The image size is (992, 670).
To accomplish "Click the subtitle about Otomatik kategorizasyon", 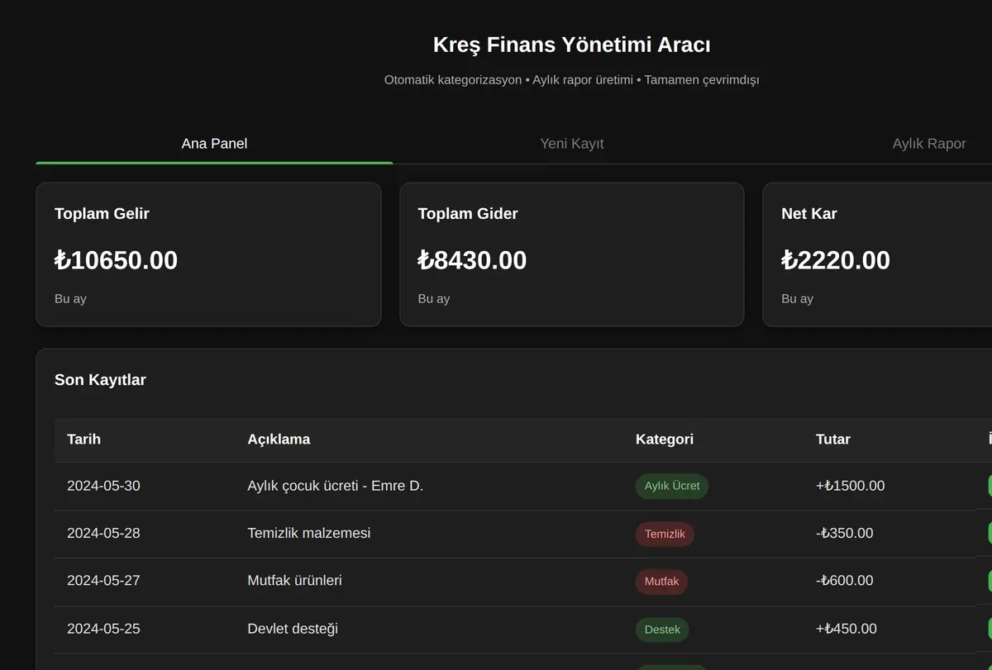I will pyautogui.click(x=572, y=80).
